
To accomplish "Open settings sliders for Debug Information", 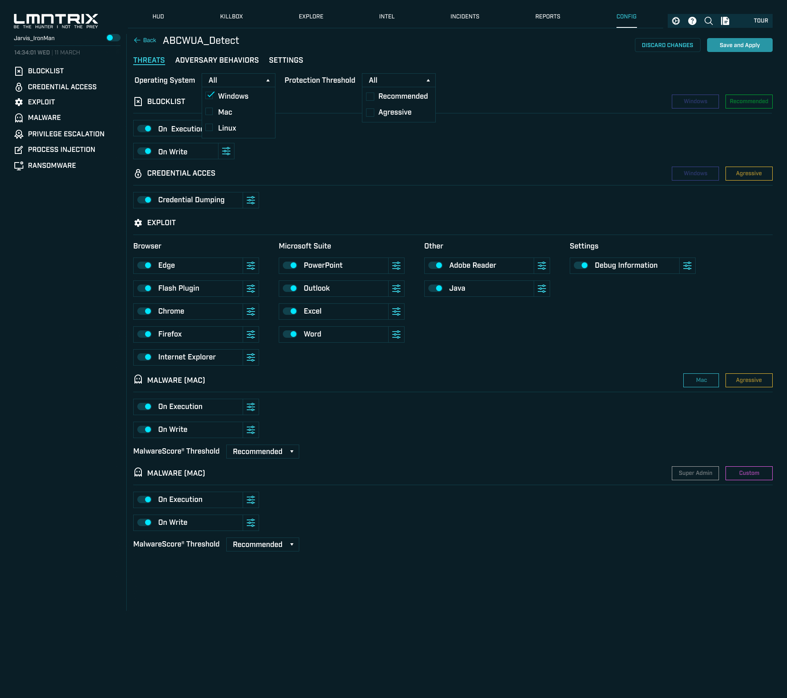I will [x=687, y=266].
